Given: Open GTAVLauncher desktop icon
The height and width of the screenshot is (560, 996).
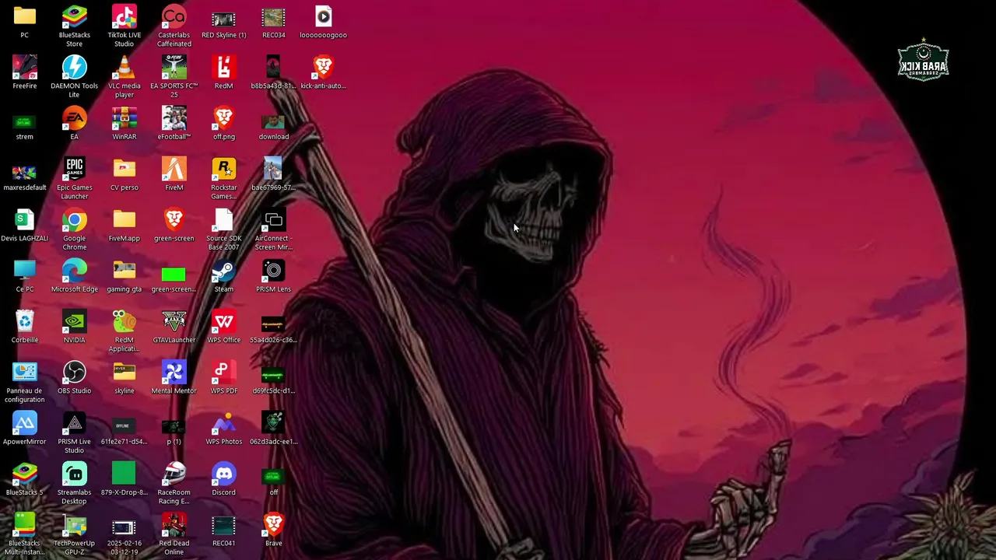Looking at the screenshot, I should click(x=174, y=322).
